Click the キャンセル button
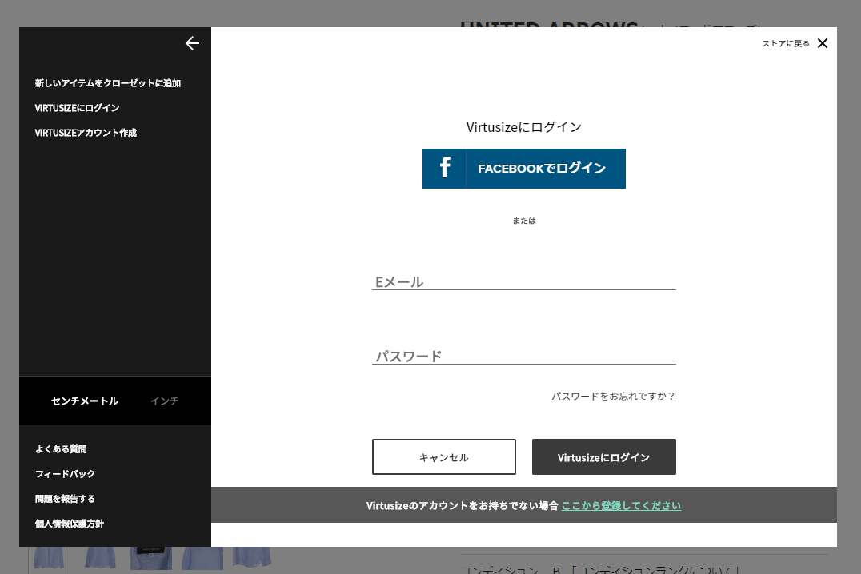 443,456
